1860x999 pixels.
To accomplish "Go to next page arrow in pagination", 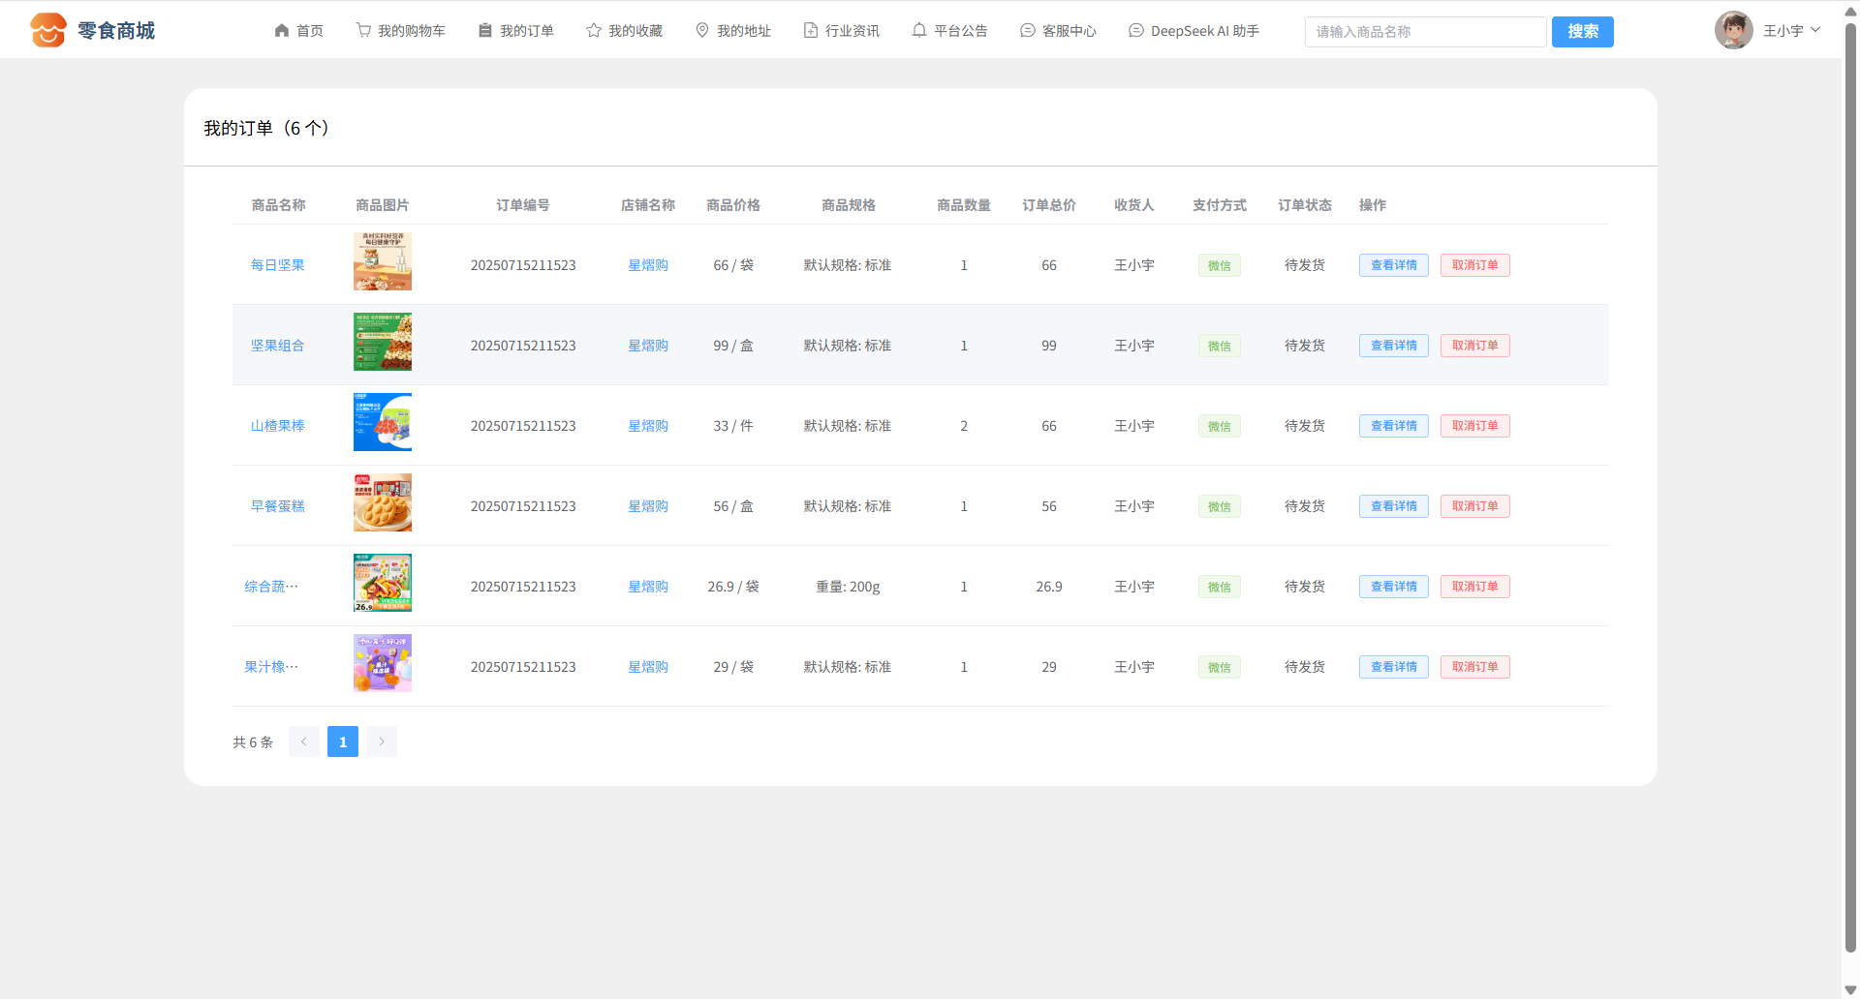I will coord(382,742).
